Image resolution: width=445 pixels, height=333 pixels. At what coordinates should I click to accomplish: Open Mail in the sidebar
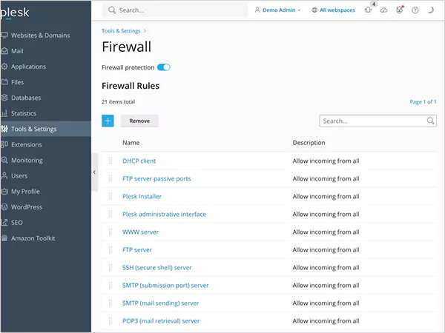click(x=45, y=51)
